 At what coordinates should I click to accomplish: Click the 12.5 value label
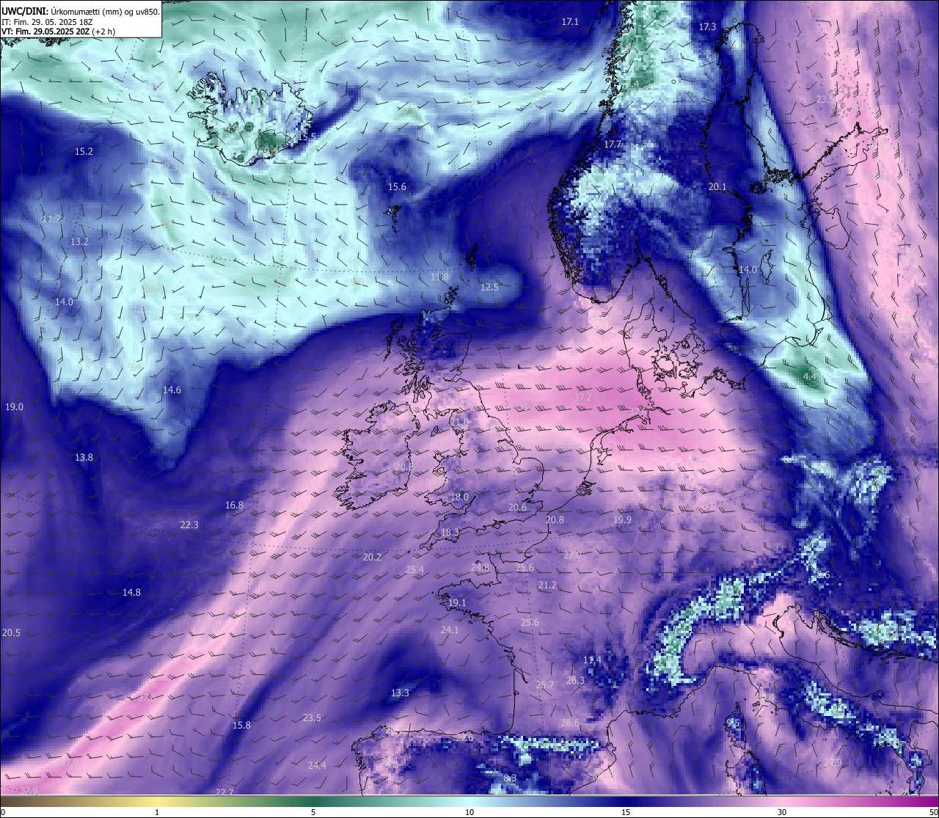click(x=489, y=288)
